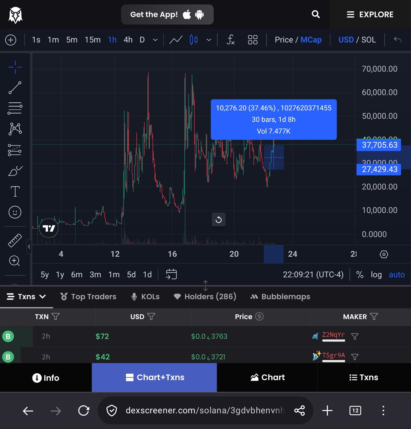Click the TradingView logo on the chart
411x429 pixels.
click(49, 228)
